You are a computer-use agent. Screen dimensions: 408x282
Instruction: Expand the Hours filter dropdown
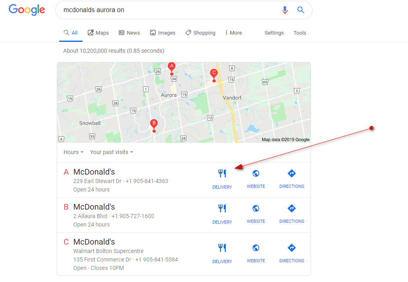(74, 152)
